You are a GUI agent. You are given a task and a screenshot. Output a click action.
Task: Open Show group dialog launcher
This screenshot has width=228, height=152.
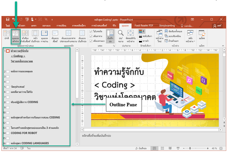[114, 46]
